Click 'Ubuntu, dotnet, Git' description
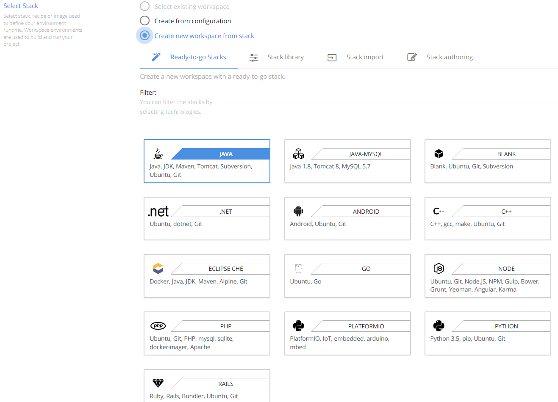 pyautogui.click(x=176, y=224)
